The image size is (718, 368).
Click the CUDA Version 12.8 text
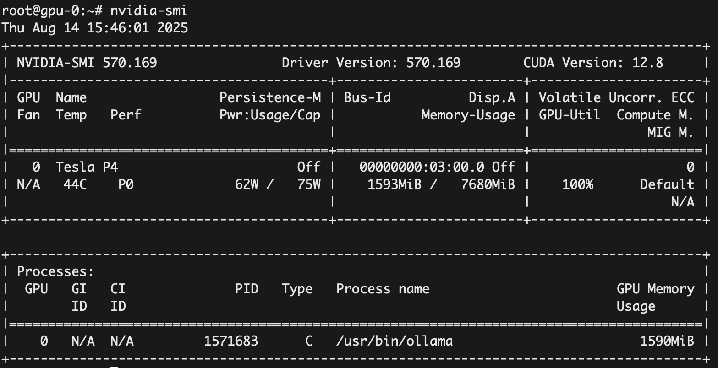(x=593, y=63)
